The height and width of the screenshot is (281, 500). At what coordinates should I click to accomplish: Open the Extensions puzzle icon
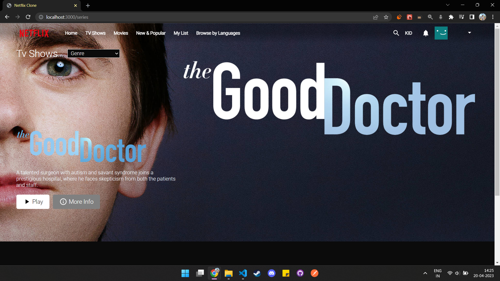[451, 17]
